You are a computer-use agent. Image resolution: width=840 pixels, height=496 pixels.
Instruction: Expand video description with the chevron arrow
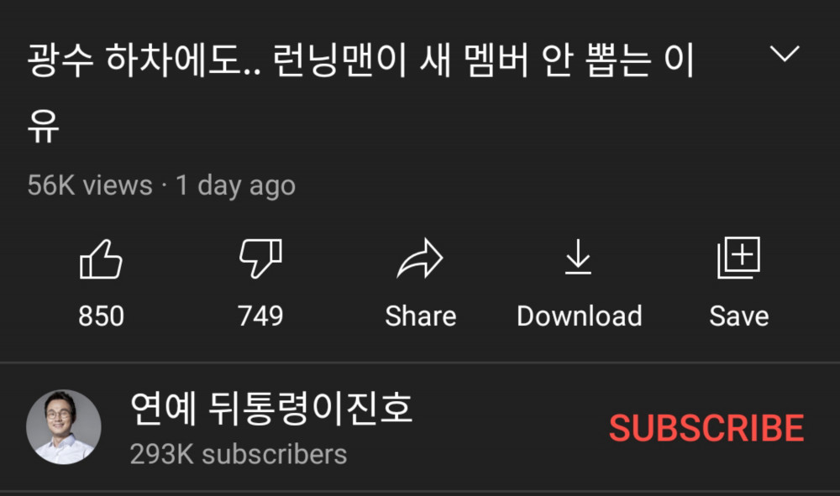785,54
